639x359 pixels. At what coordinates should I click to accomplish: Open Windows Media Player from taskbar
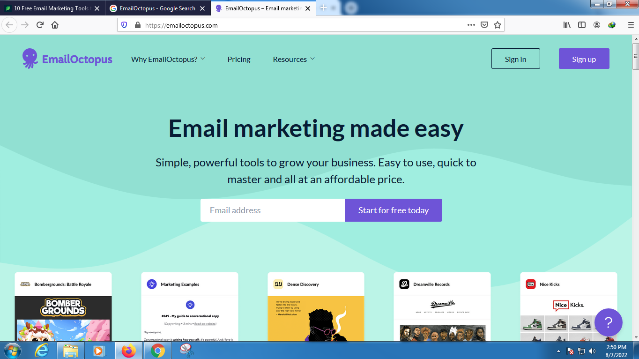pyautogui.click(x=99, y=350)
